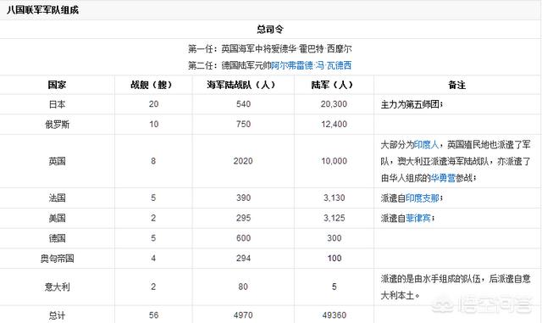The image size is (542, 323).
Task: Select the 总司令 header cell
Action: coord(270,29)
